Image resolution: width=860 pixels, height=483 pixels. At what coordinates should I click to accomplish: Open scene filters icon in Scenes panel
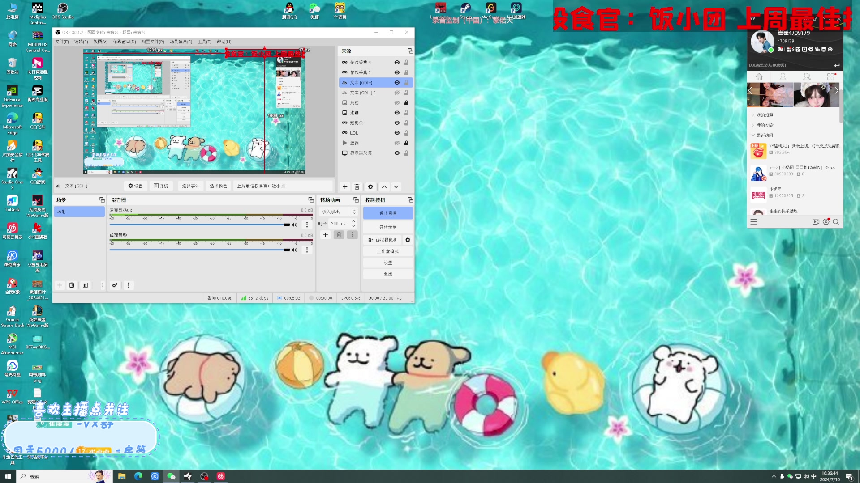[x=85, y=285]
